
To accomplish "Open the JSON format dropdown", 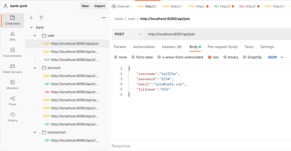I will [275, 57].
